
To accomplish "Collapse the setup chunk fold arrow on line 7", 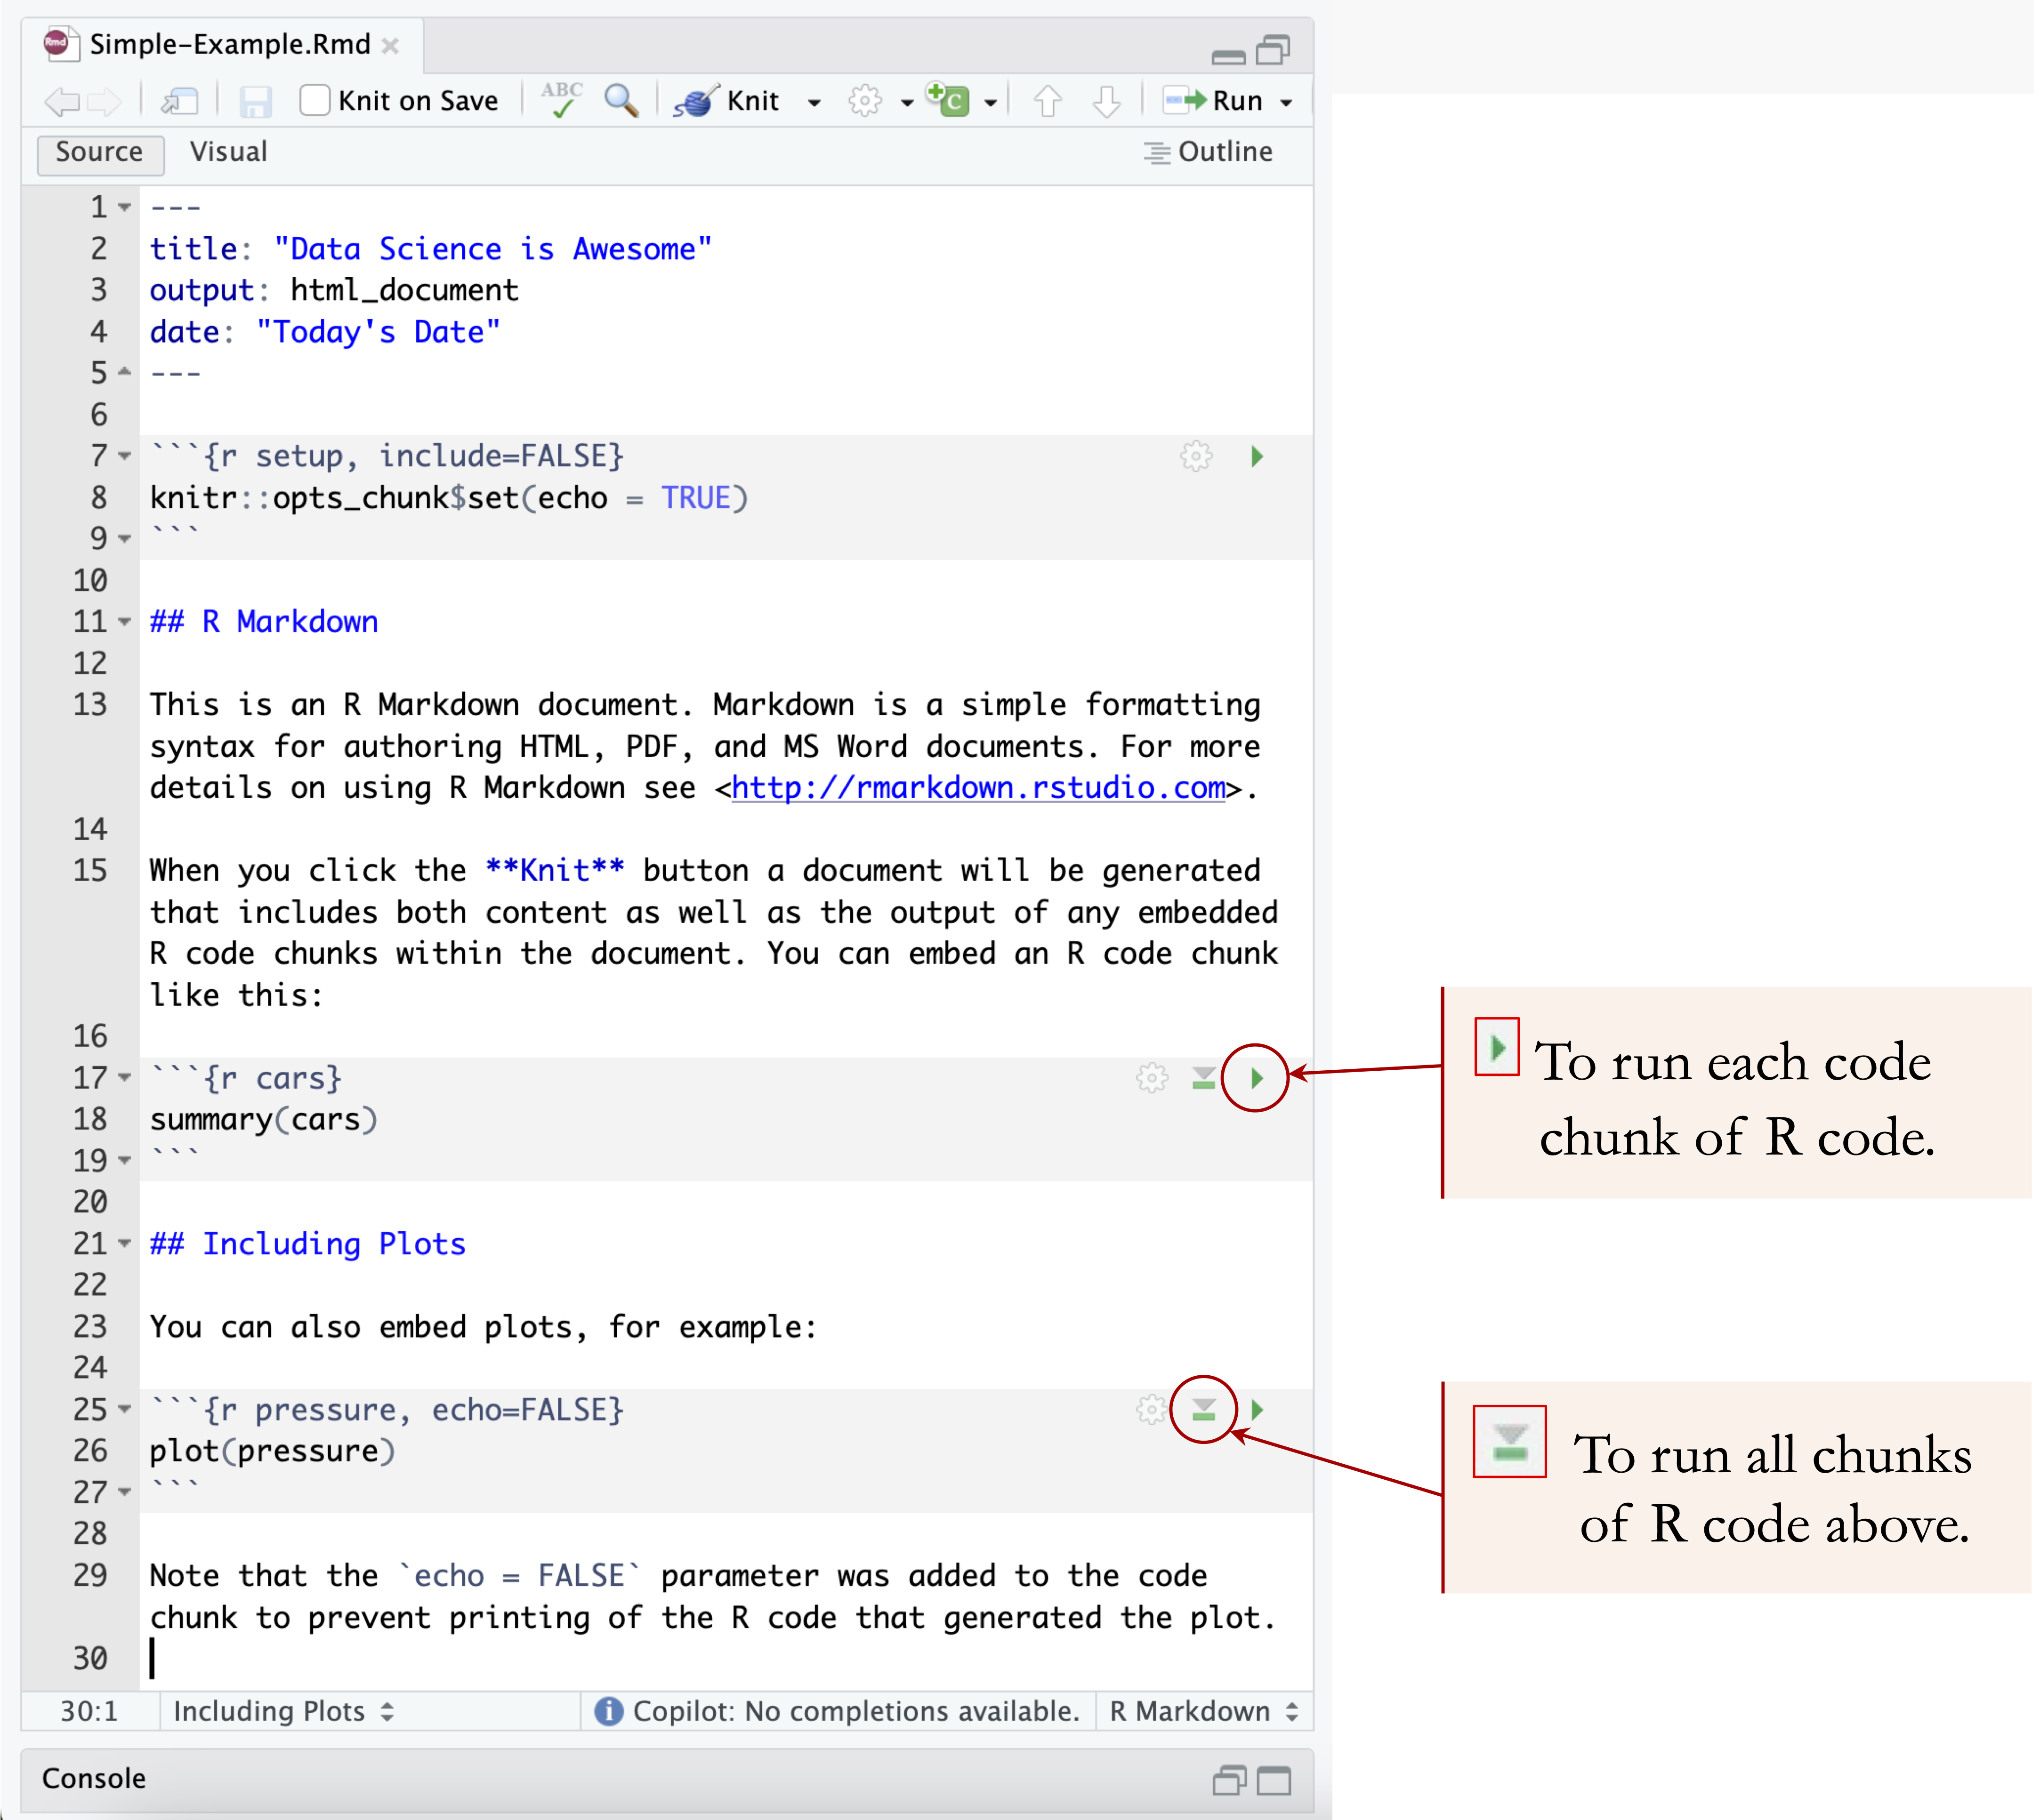I will 125,457.
